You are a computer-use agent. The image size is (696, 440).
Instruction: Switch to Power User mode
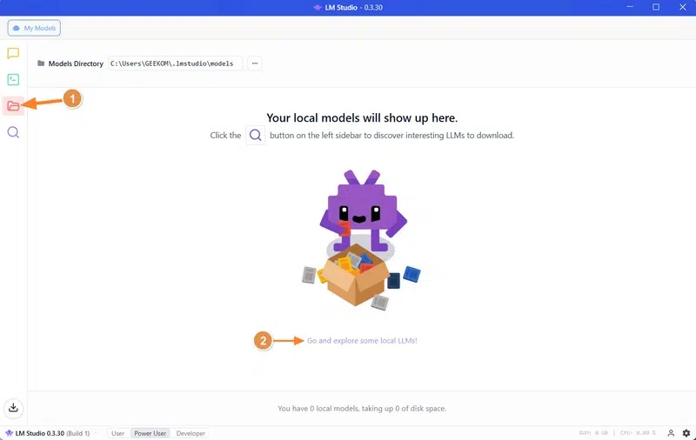coord(150,433)
